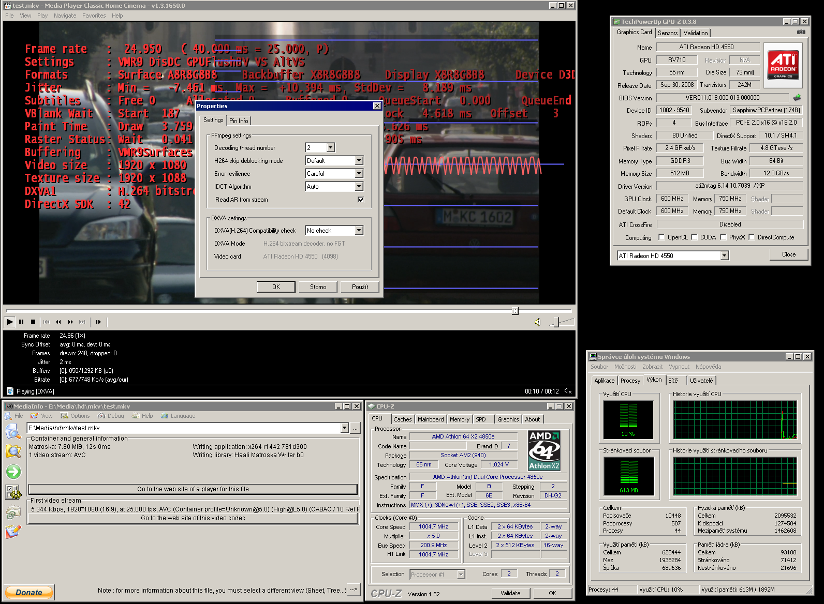Enable the DirectCompute checkbox in GPU-Z
The height and width of the screenshot is (604, 824).
point(752,237)
